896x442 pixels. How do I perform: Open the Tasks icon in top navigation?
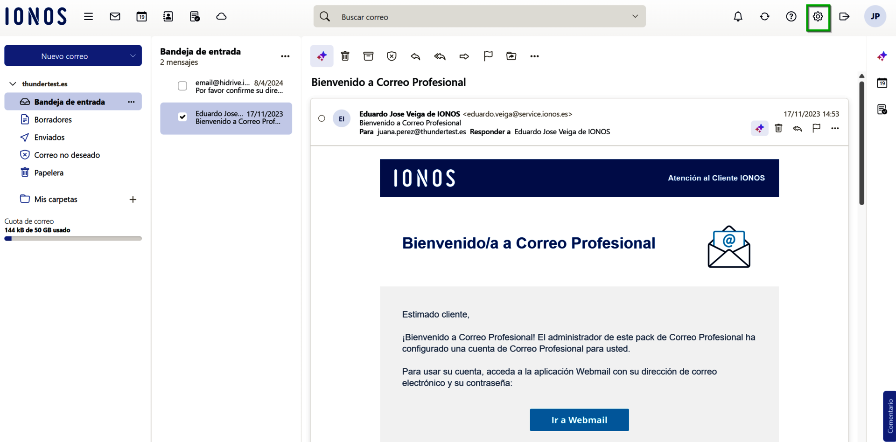click(195, 16)
